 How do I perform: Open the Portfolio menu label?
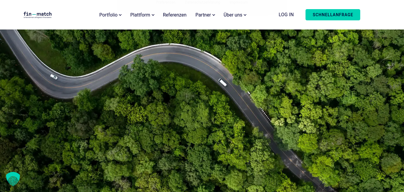point(108,15)
